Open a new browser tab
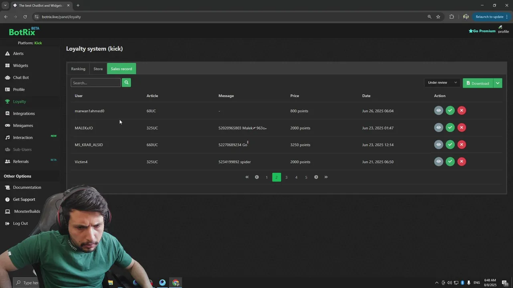This screenshot has width=513, height=288. coord(78,6)
